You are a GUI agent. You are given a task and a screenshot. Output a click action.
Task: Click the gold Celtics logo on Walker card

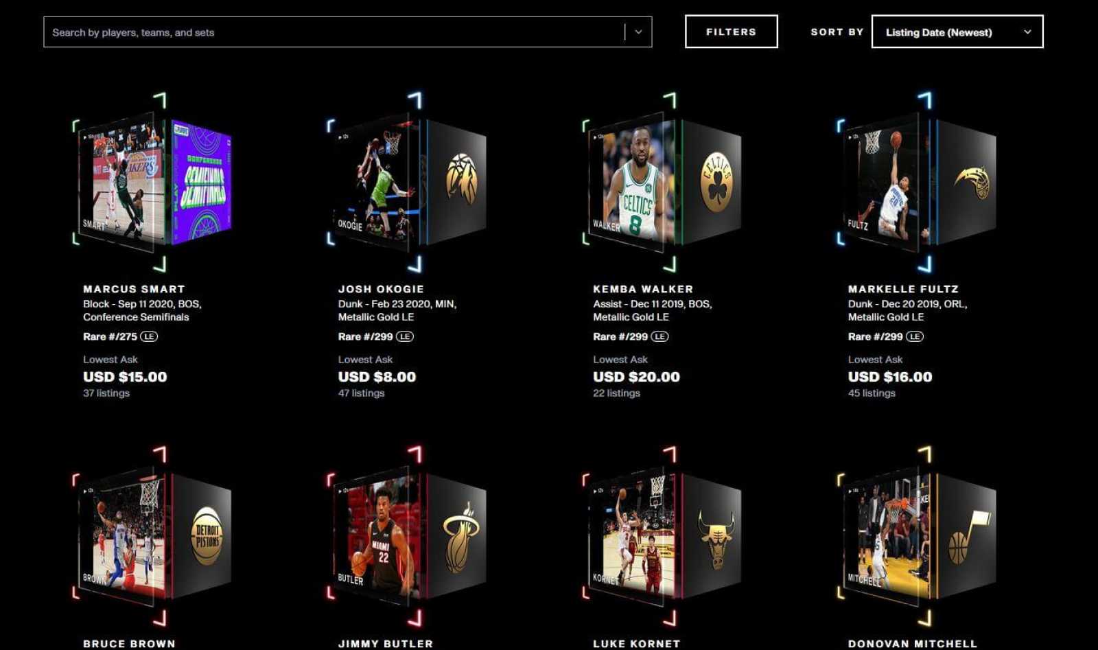[717, 181]
